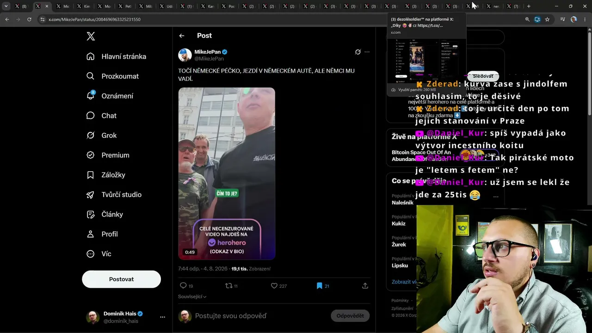Viewport: 592px width, 333px height.
Task: Open the Chrome profile avatar
Action: 574,19
